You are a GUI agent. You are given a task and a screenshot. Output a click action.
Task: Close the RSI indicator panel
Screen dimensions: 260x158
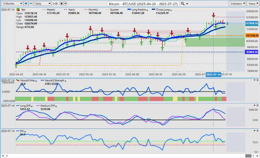tap(257, 131)
